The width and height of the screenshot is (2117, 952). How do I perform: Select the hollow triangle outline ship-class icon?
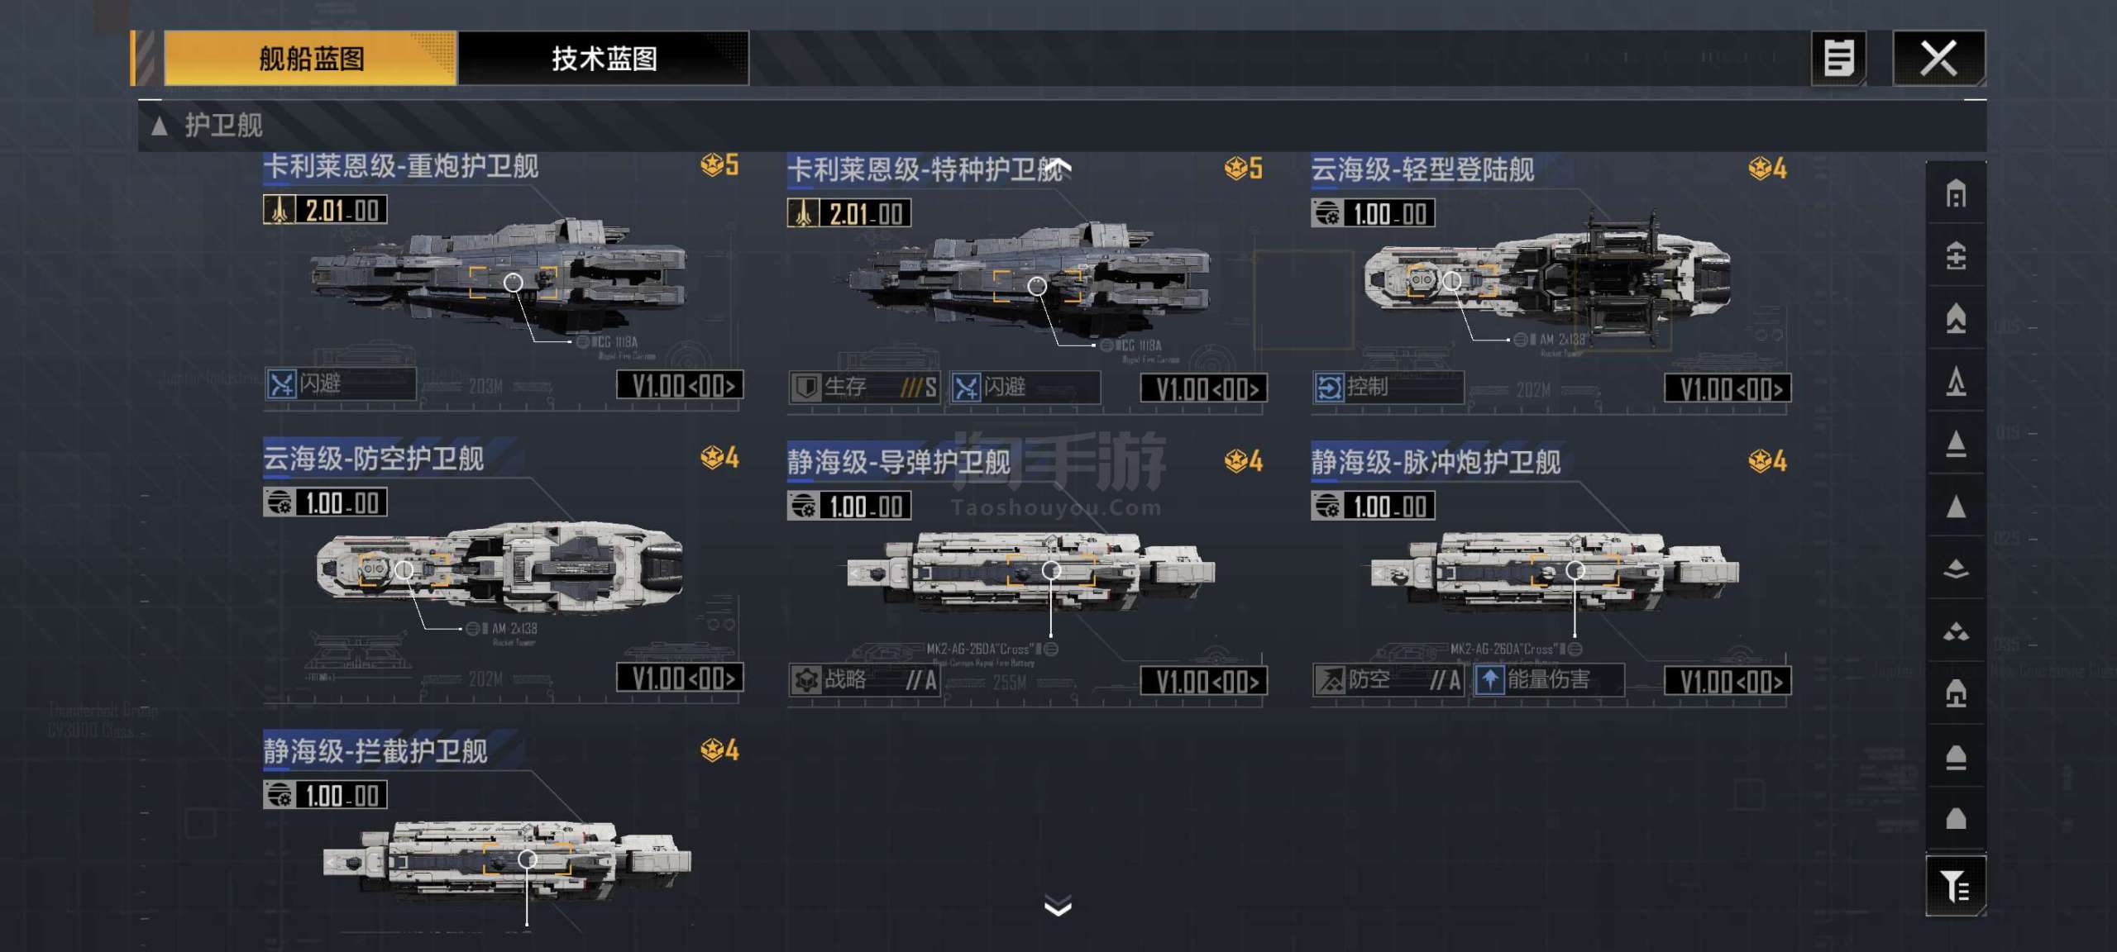pos(1956,381)
